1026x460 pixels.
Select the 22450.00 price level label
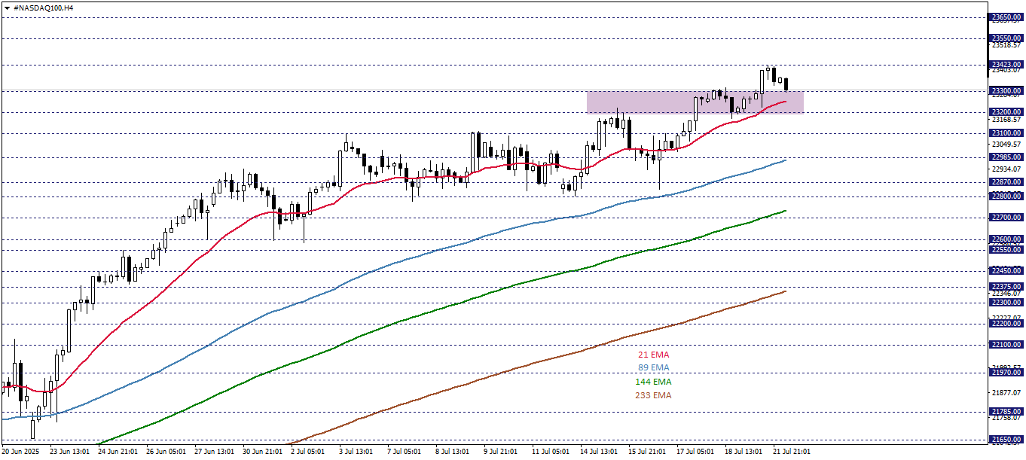1006,270
